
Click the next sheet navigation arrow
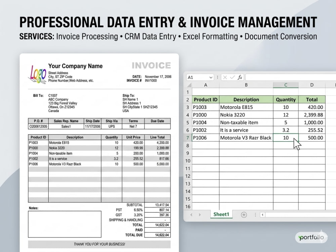pyautogui.click(x=200, y=215)
